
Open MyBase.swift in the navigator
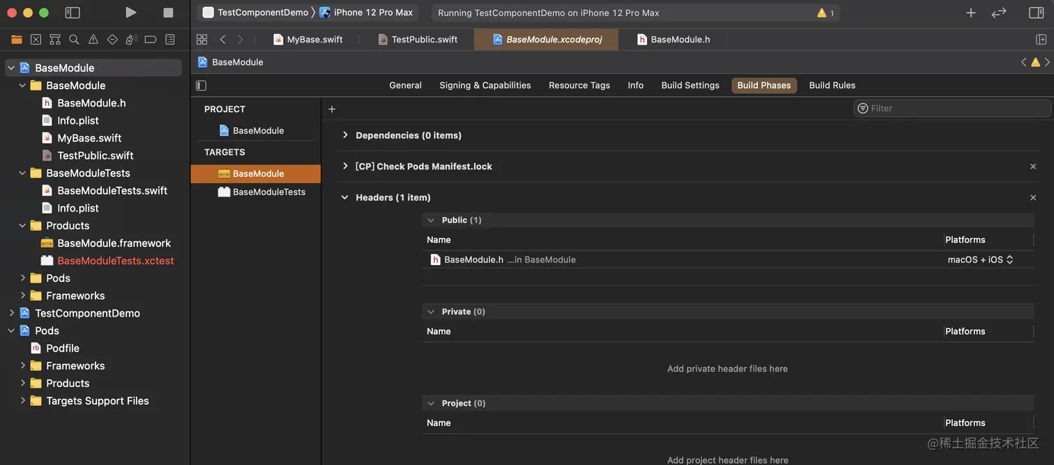tap(89, 138)
